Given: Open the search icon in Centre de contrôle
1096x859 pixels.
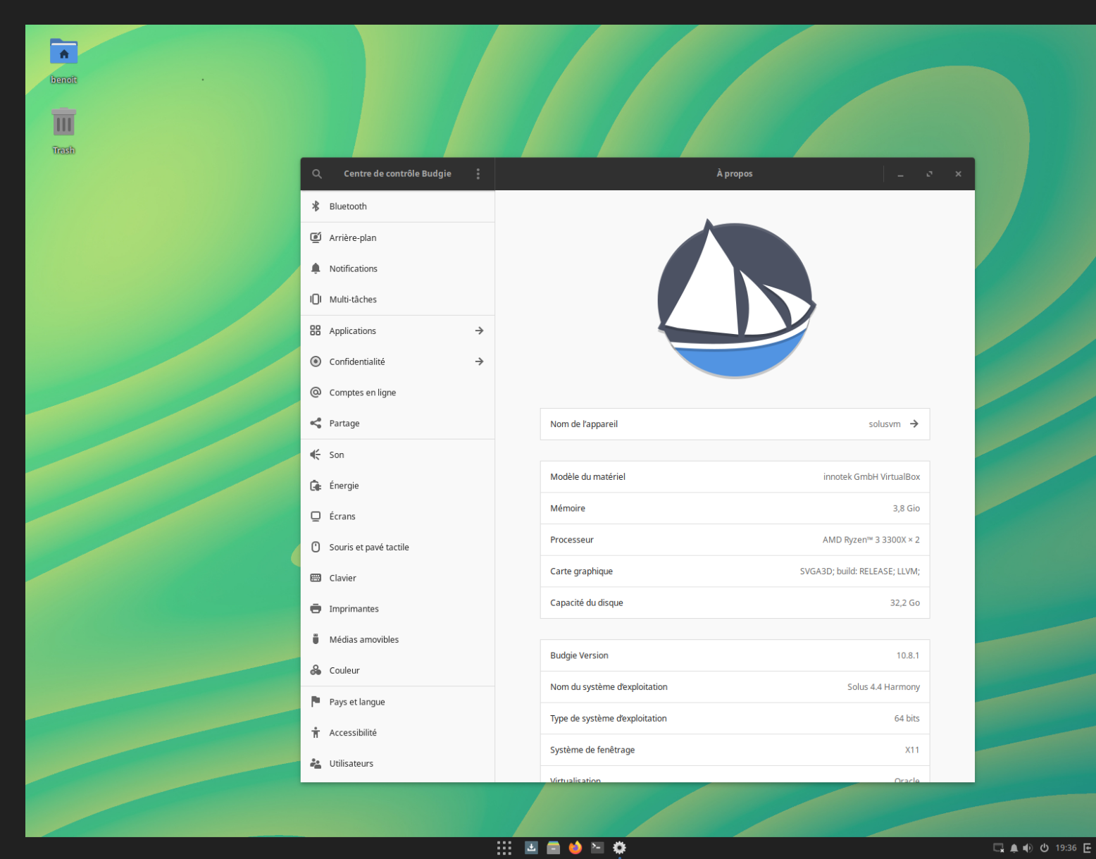Looking at the screenshot, I should pos(317,173).
